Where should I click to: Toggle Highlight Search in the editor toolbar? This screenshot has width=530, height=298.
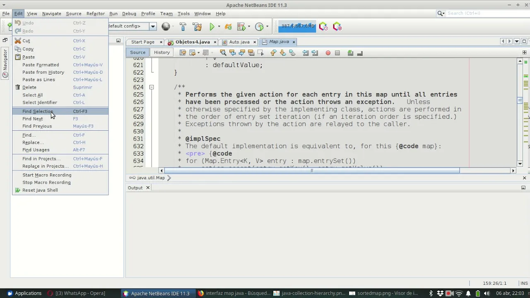pyautogui.click(x=251, y=53)
